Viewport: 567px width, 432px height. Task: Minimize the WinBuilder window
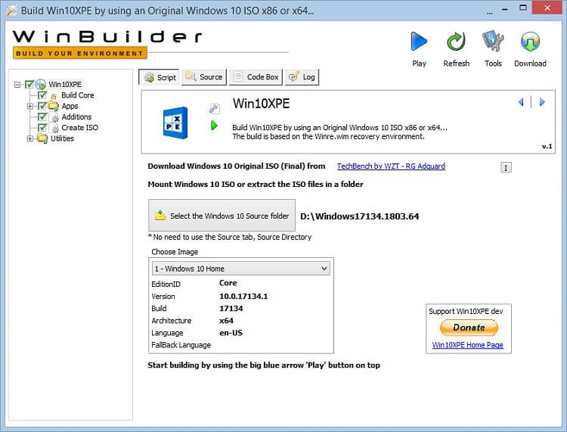(506, 8)
